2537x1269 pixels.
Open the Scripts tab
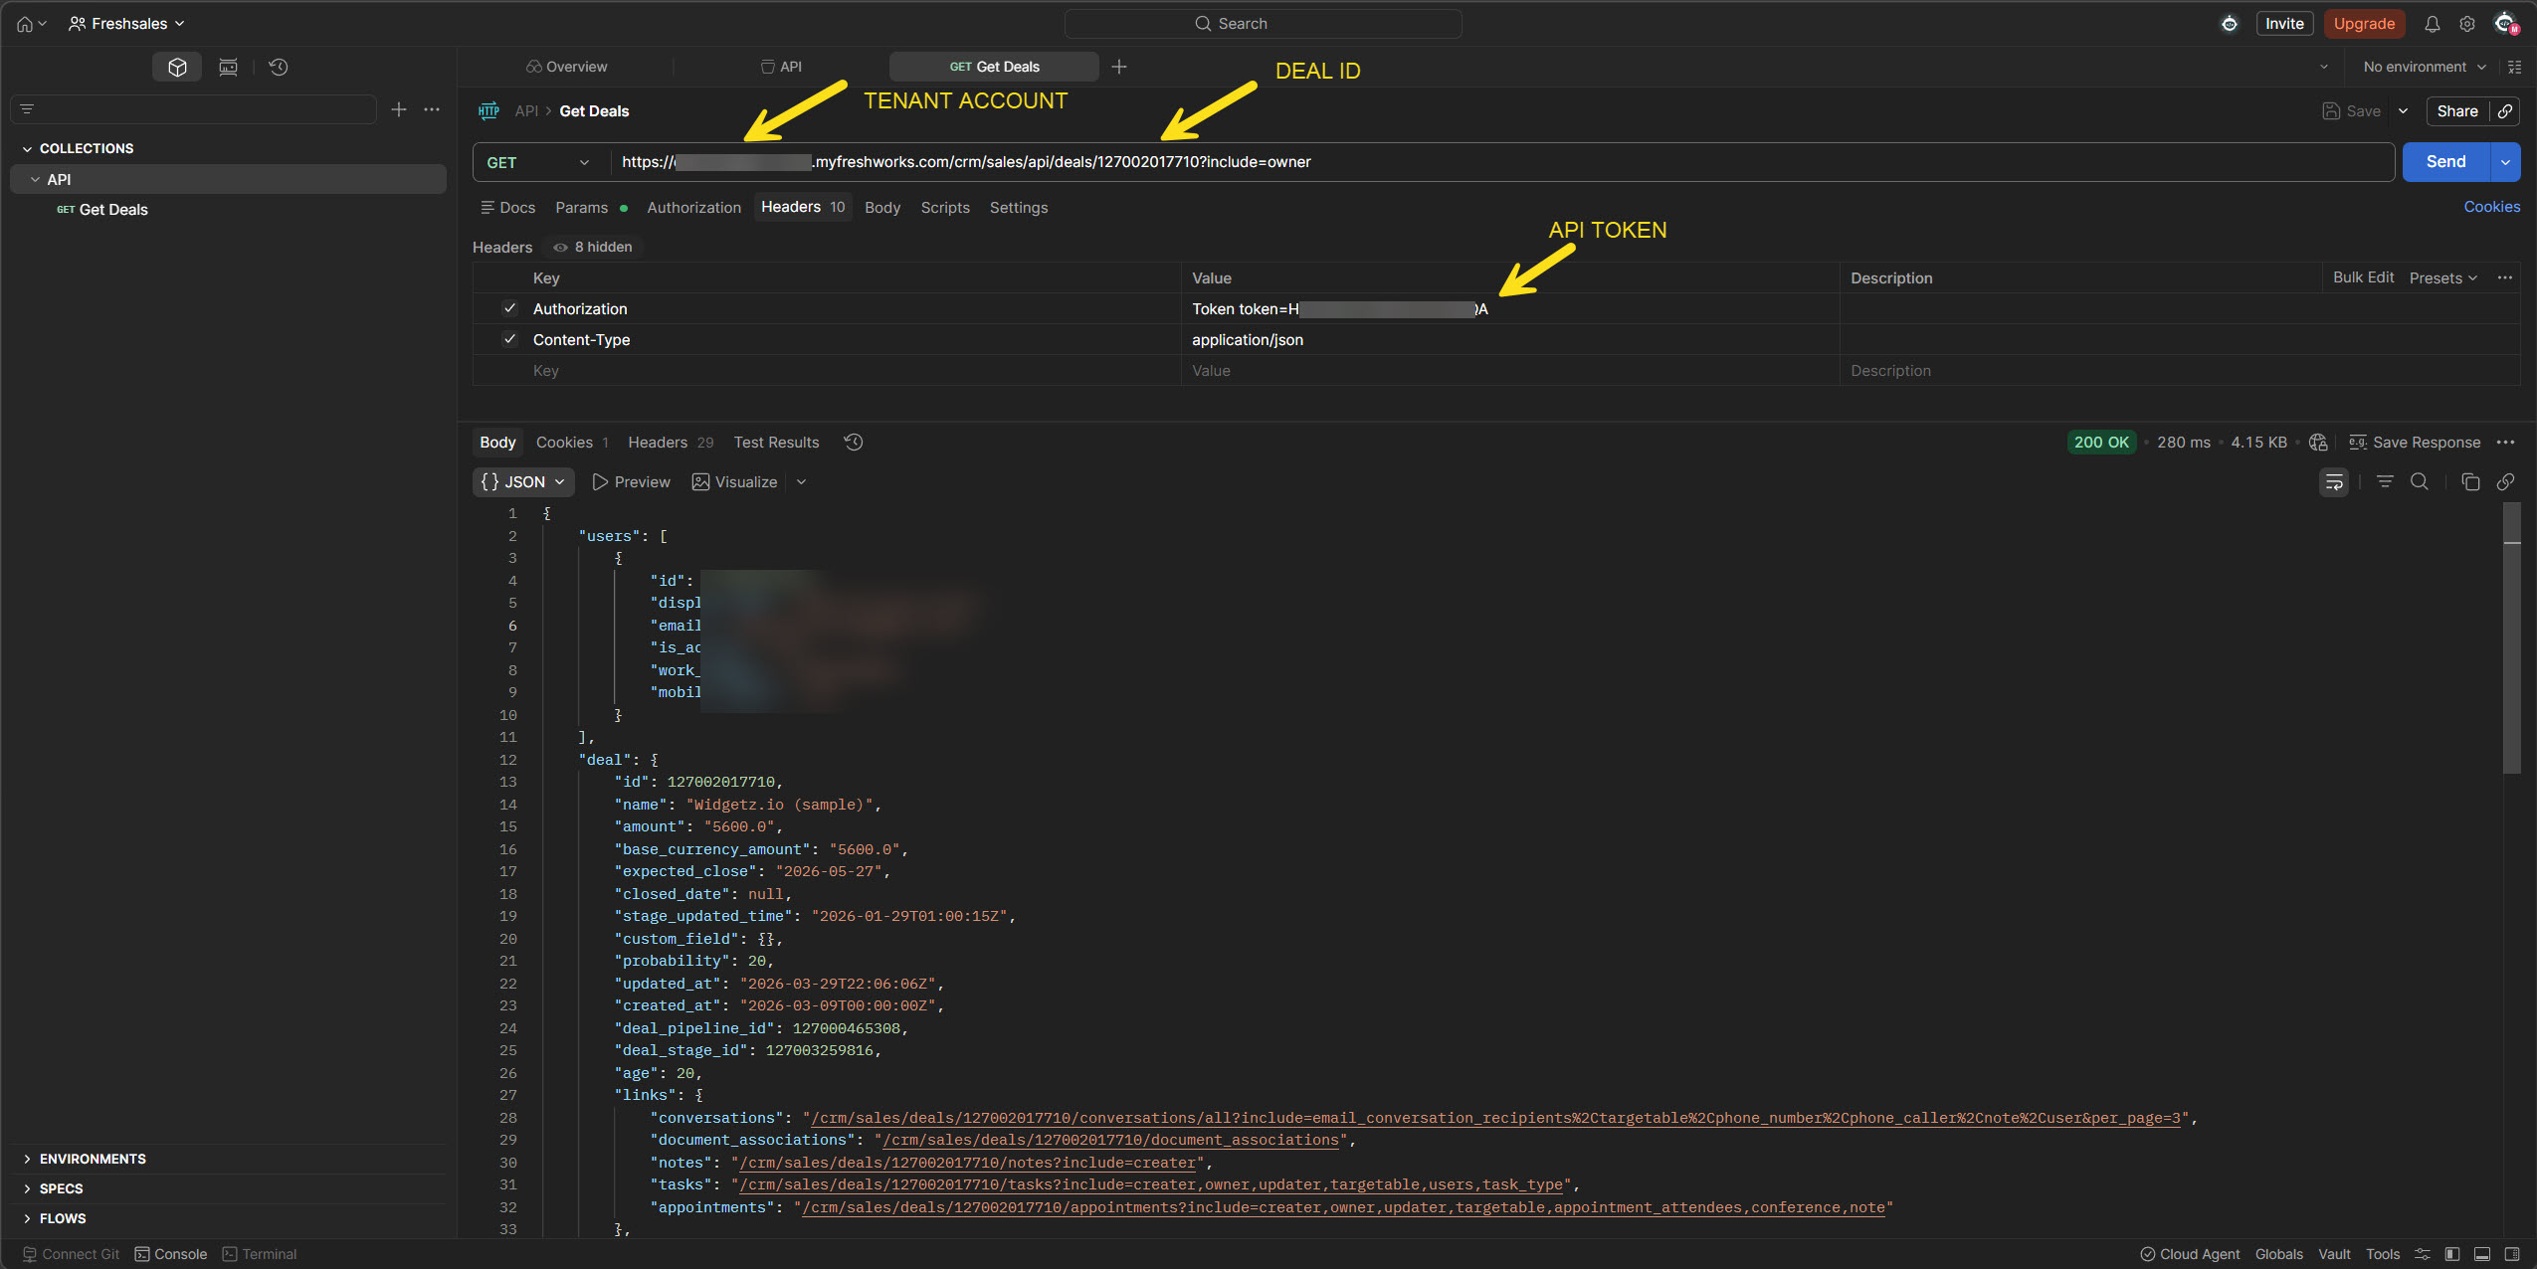click(944, 208)
